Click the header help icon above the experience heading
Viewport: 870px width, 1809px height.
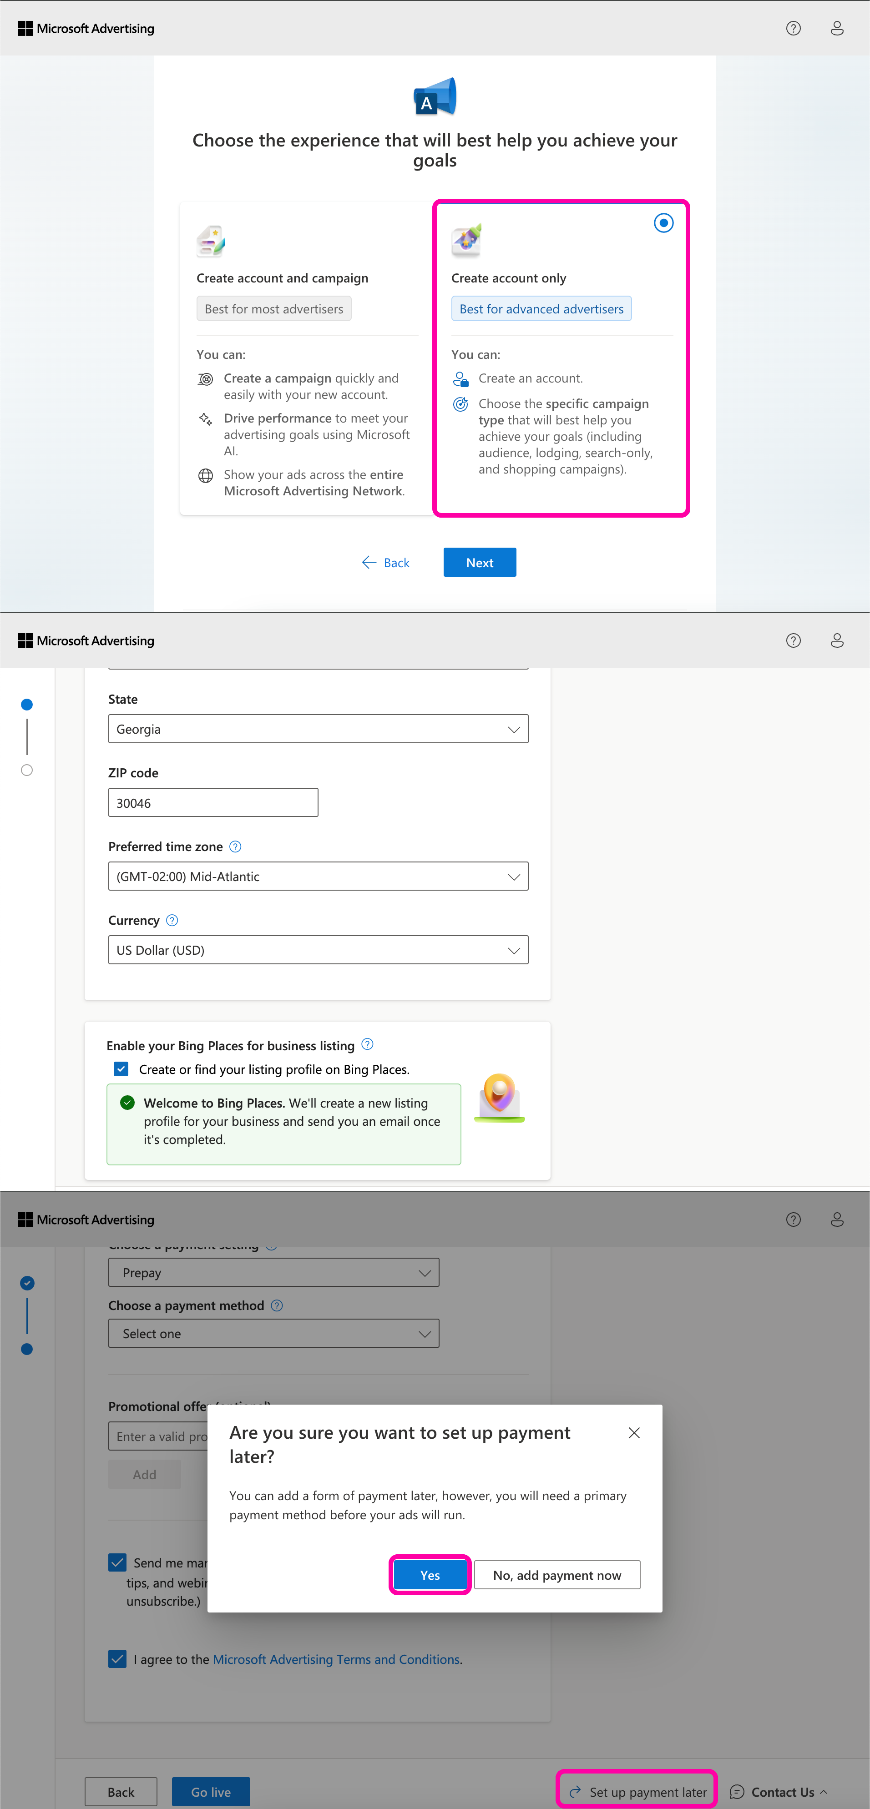pos(794,28)
